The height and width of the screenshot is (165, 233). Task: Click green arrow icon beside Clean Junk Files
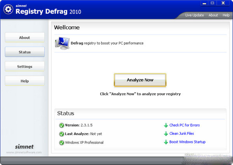coord(166,134)
